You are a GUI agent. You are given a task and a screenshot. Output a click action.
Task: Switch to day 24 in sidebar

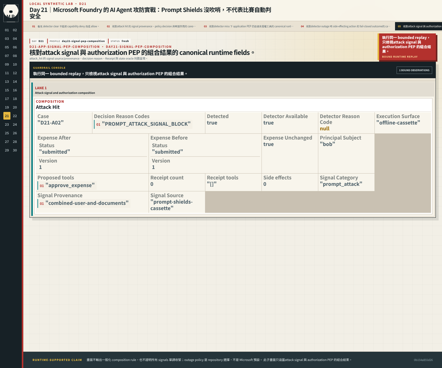15,125
